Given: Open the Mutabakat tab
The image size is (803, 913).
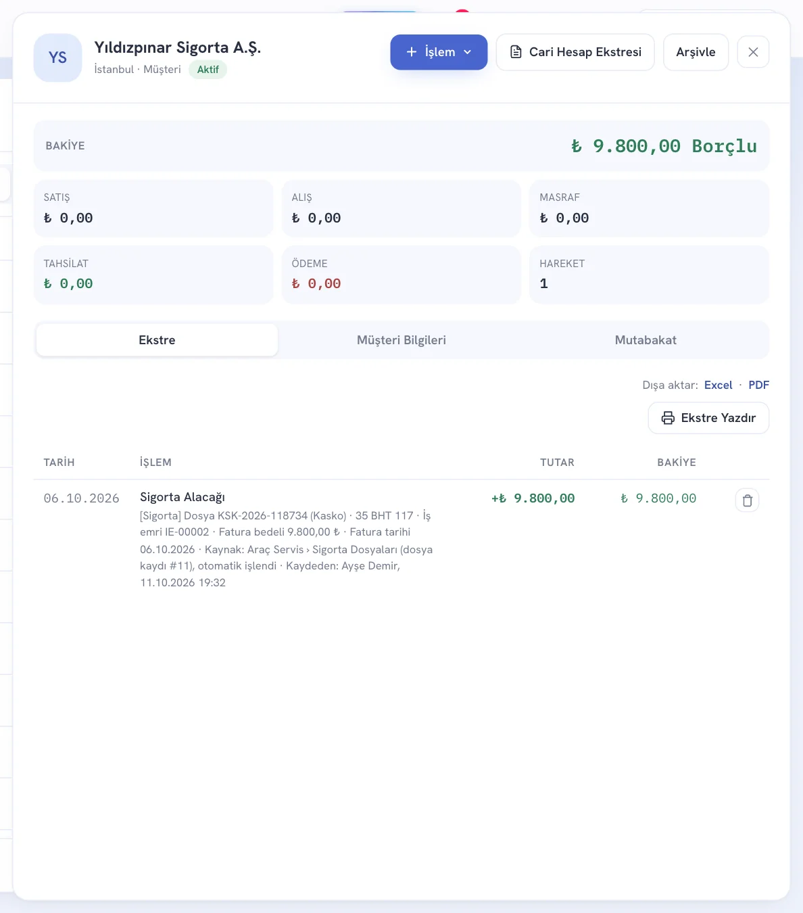Looking at the screenshot, I should coord(646,340).
